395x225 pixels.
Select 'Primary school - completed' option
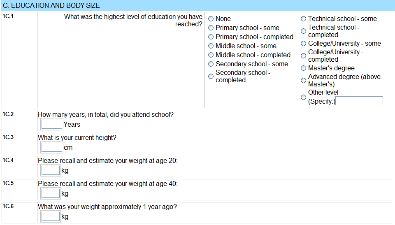click(x=211, y=37)
